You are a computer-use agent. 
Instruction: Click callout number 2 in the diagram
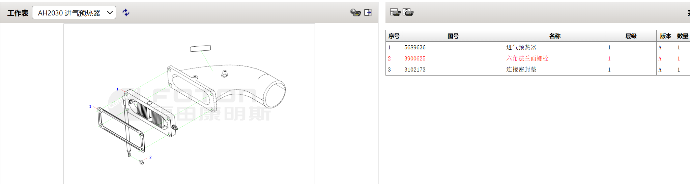coord(150,157)
